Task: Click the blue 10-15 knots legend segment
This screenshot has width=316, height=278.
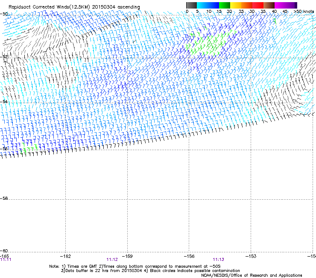Action: 214,5
